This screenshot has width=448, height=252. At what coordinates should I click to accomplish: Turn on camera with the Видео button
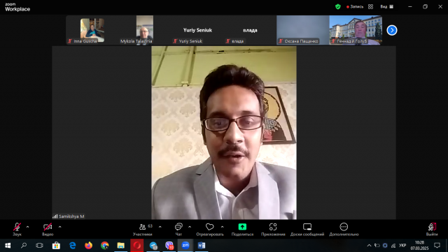[x=48, y=229]
